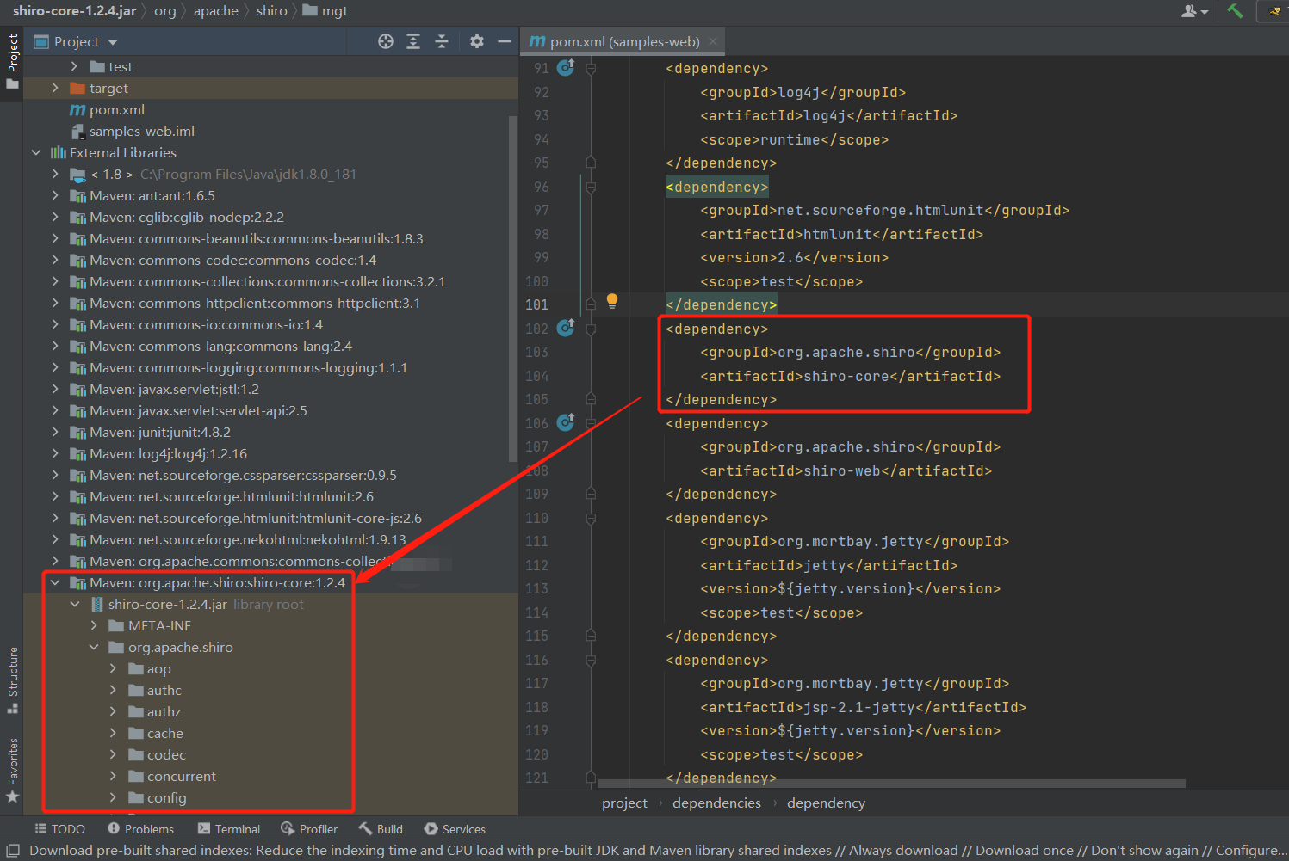Click the gutter dependency icon on line 102
This screenshot has height=861, width=1289.
[x=566, y=328]
